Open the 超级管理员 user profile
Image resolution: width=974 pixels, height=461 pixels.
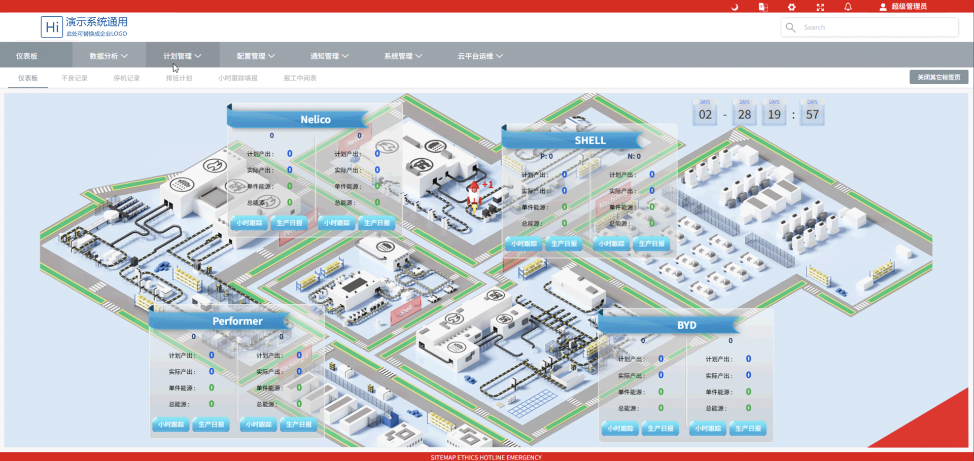click(x=903, y=7)
